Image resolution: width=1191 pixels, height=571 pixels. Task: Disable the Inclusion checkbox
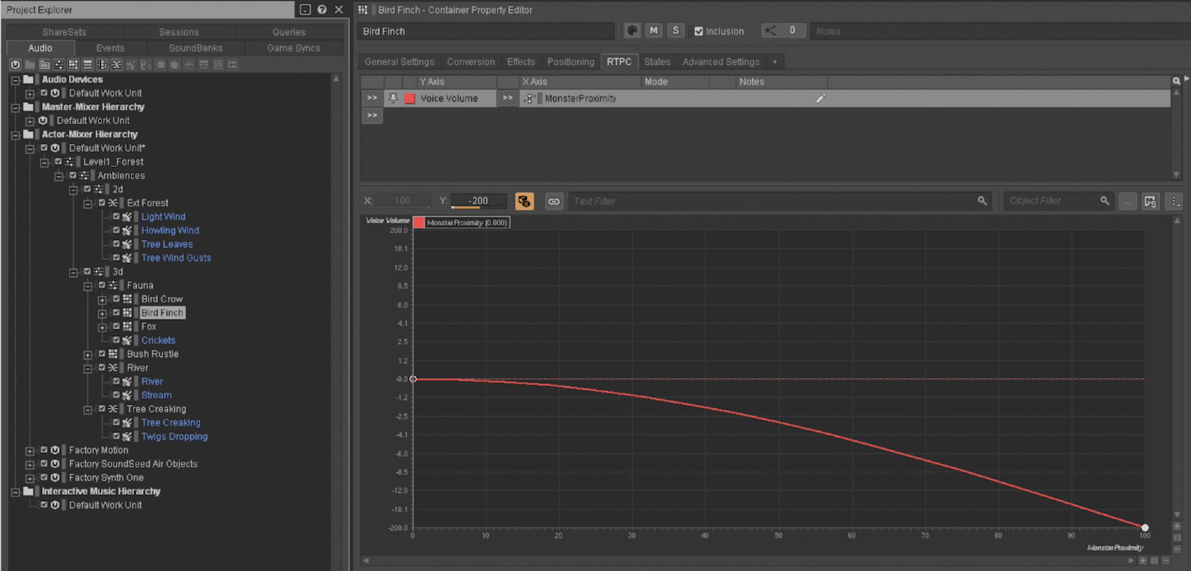click(x=699, y=31)
